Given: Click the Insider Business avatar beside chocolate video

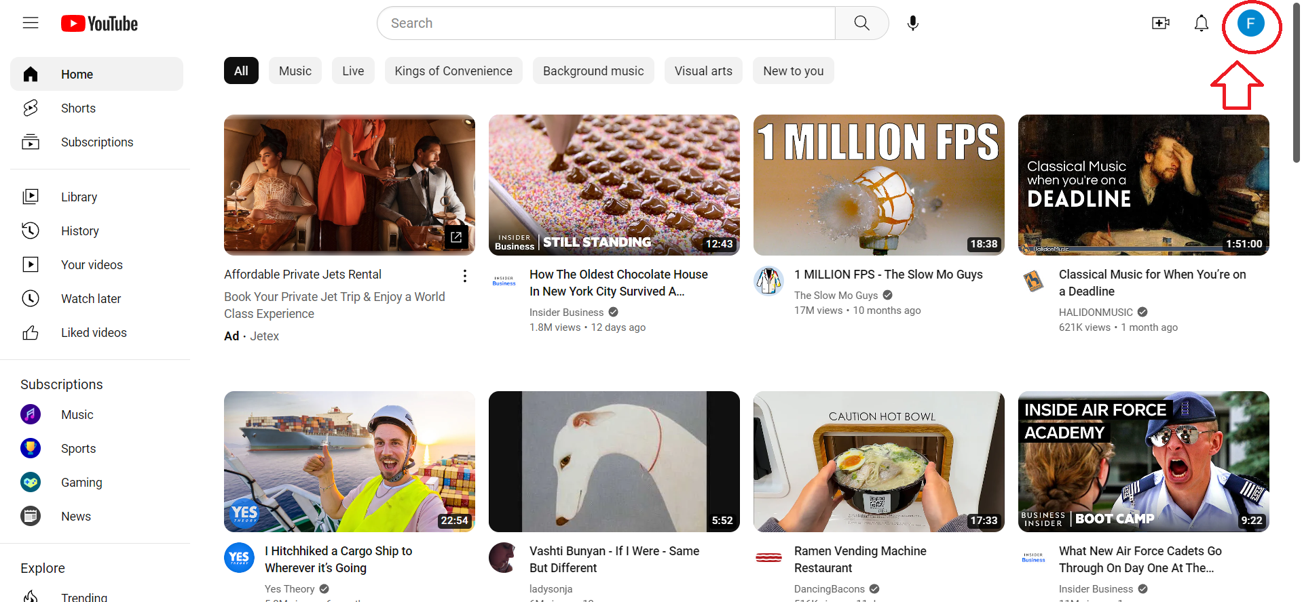Looking at the screenshot, I should coord(504,281).
